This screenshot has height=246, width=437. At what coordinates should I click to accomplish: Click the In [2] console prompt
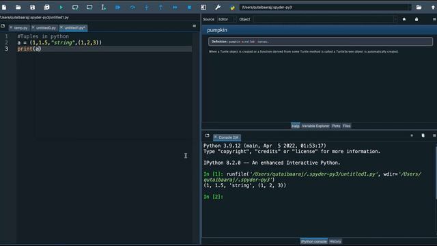[213, 197]
